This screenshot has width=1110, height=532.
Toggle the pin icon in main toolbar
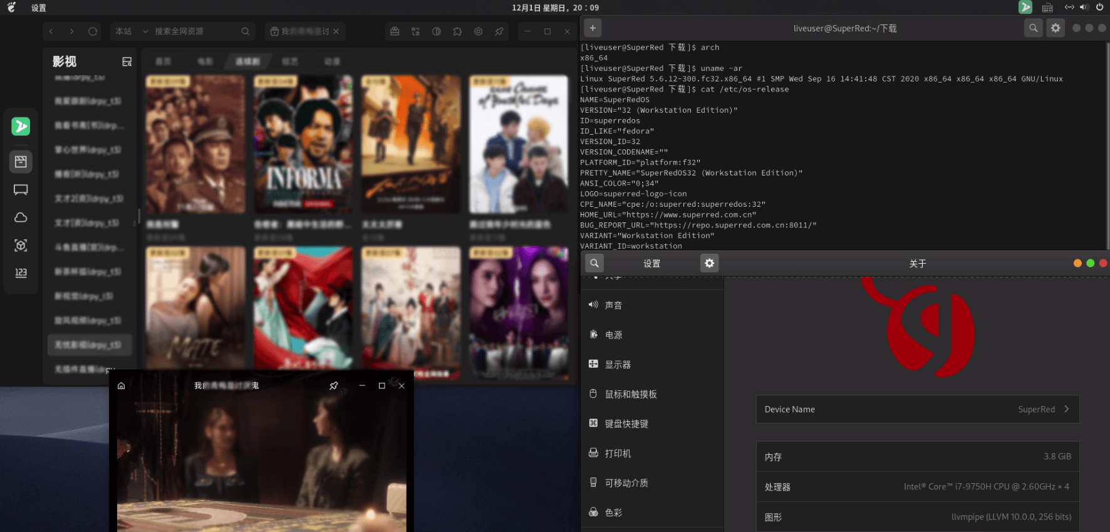click(x=499, y=31)
